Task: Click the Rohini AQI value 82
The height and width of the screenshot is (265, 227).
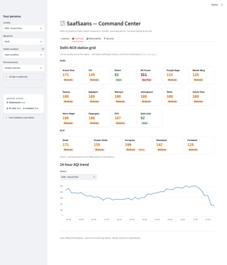Action: click(117, 75)
